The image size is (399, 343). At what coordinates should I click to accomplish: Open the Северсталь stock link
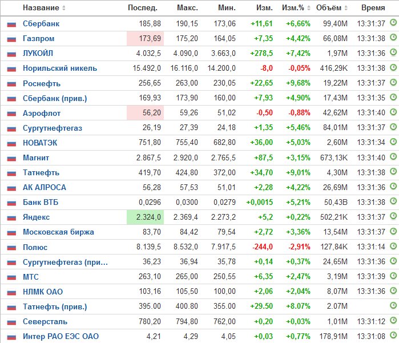coord(45,321)
